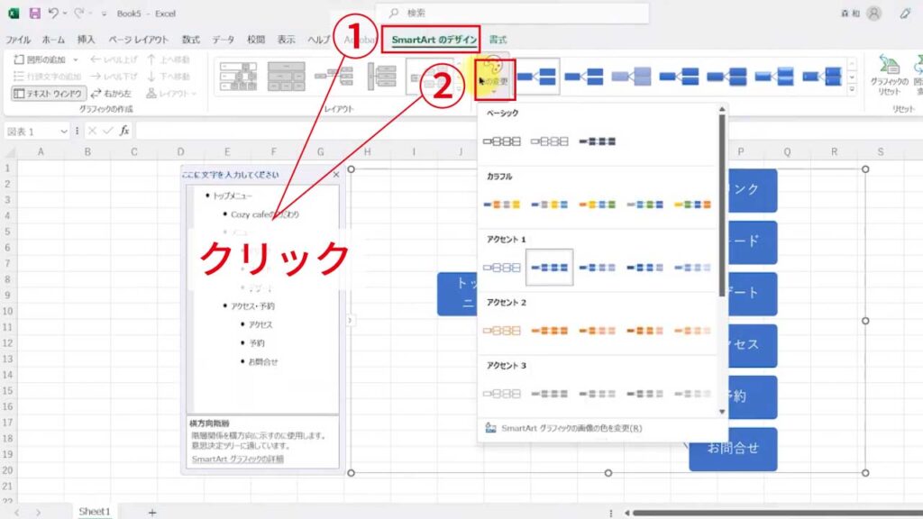Select the お問合せ item in the text pane

262,362
